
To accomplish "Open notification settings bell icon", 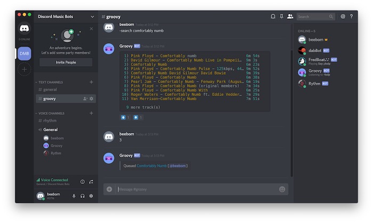I will 273,17.
